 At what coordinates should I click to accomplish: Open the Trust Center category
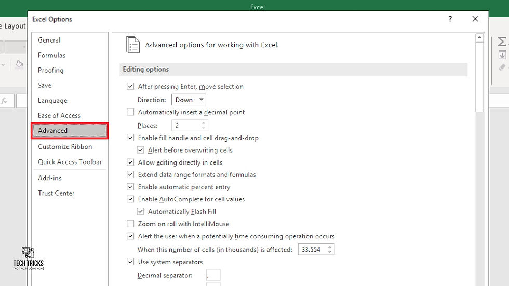tap(56, 193)
